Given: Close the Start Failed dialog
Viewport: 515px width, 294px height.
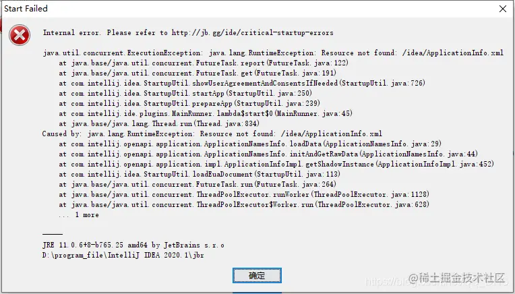Looking at the screenshot, I should pyautogui.click(x=502, y=9).
